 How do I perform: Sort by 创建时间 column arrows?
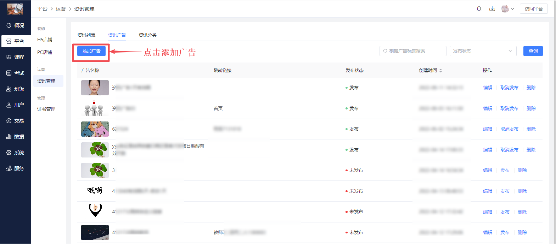click(x=440, y=71)
